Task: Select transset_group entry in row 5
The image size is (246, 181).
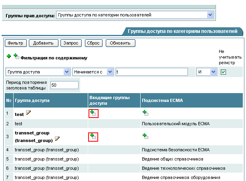Action: coord(47,159)
